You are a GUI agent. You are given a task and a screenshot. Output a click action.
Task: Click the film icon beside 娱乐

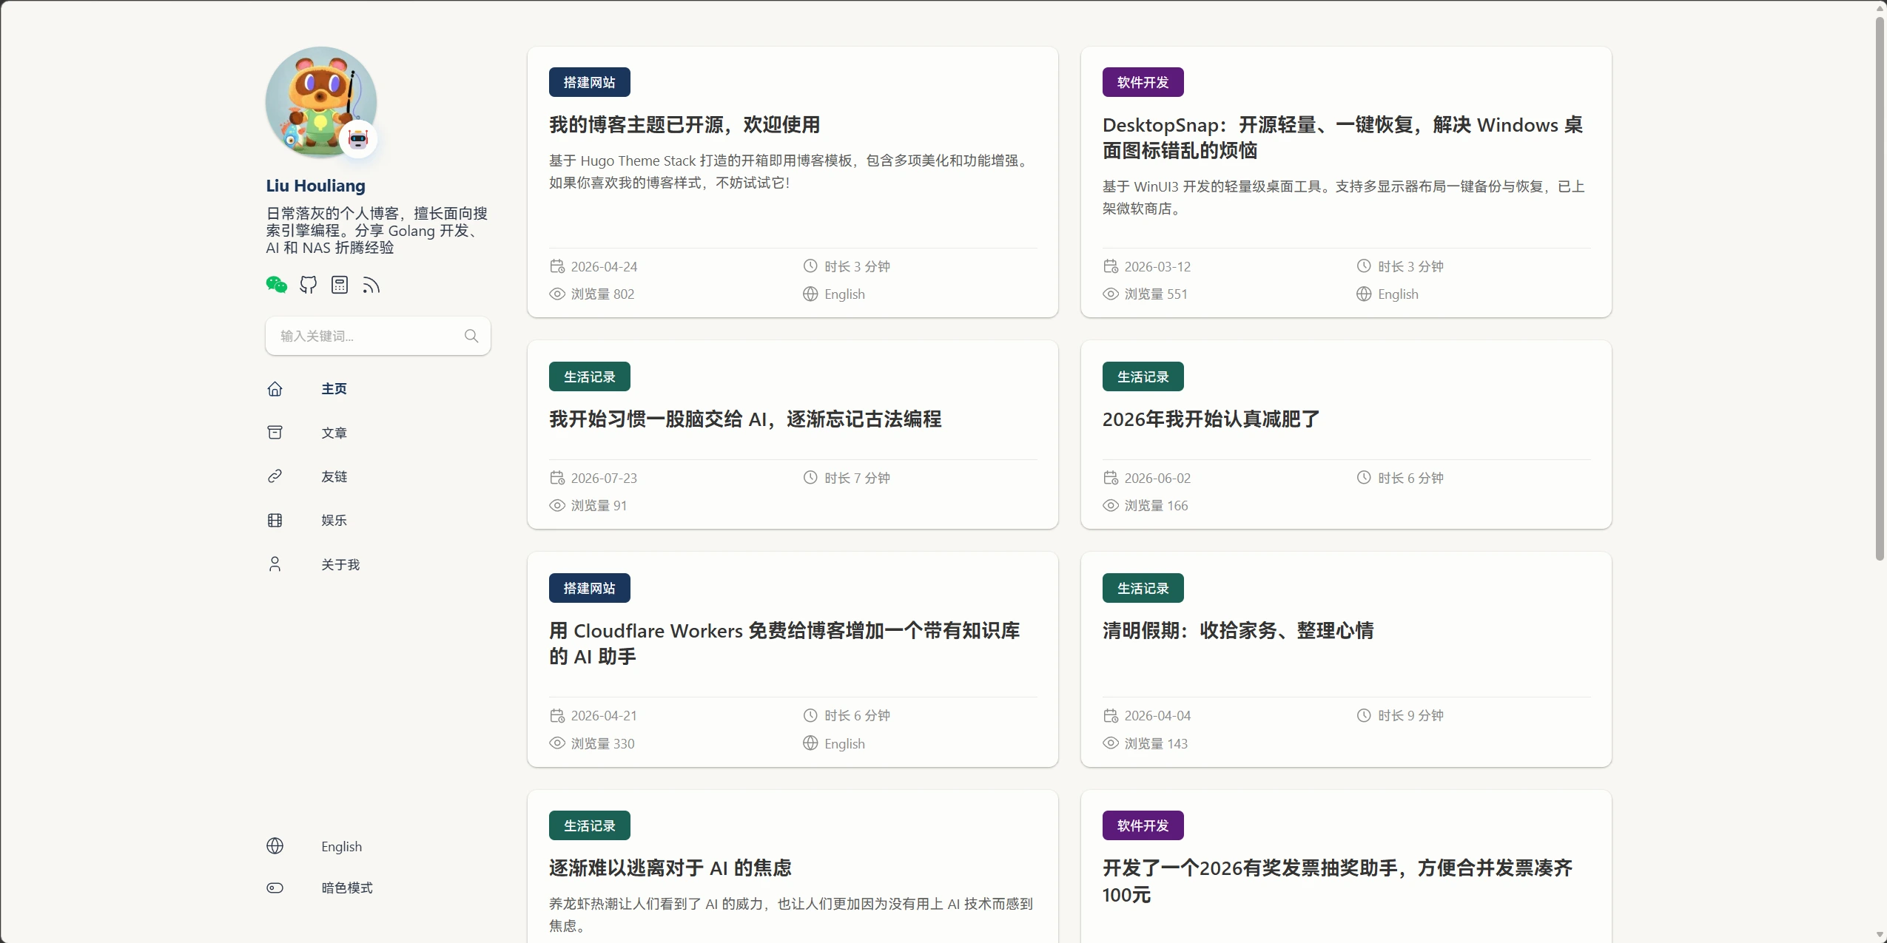pyautogui.click(x=275, y=521)
